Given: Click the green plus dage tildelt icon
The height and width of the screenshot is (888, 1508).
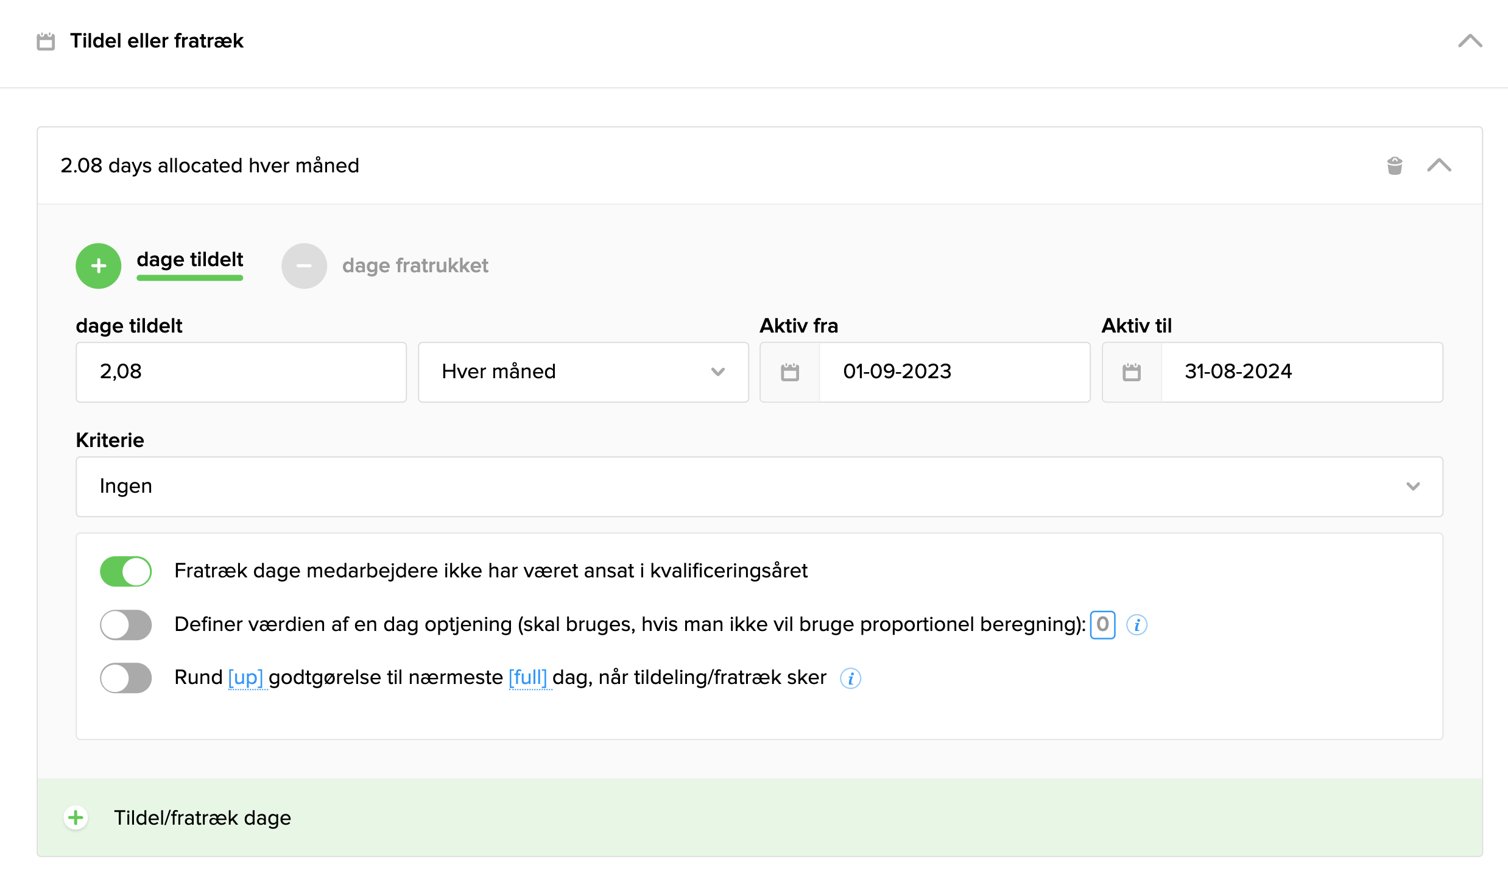Looking at the screenshot, I should pyautogui.click(x=98, y=266).
